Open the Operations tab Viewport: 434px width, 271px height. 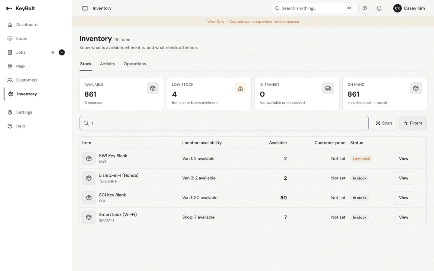pyautogui.click(x=135, y=64)
